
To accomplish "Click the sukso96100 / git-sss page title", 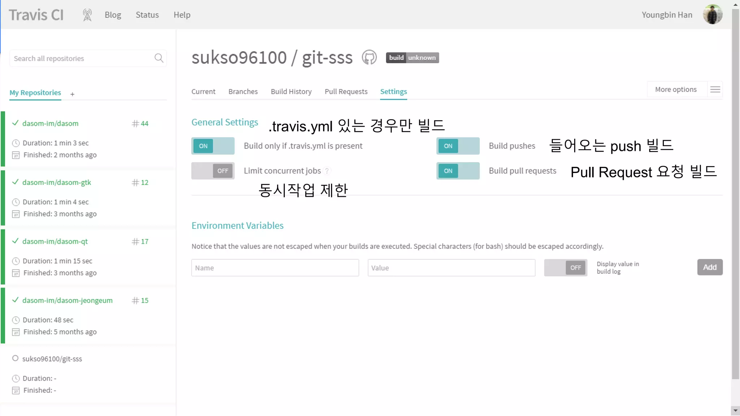I will tap(272, 57).
